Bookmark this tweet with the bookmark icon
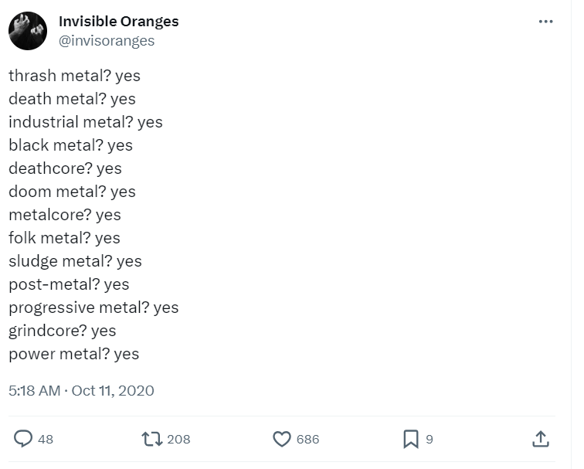 [x=410, y=439]
